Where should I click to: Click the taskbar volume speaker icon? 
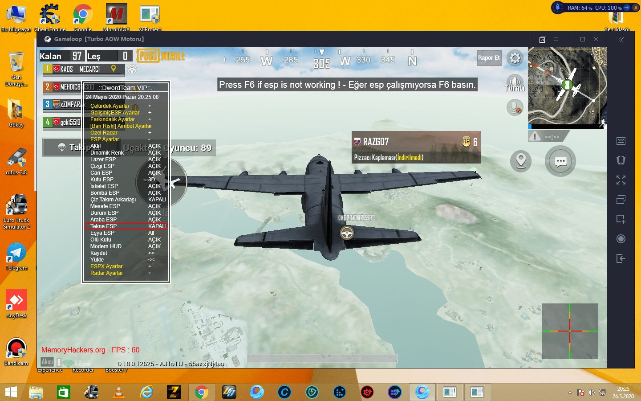tap(591, 393)
